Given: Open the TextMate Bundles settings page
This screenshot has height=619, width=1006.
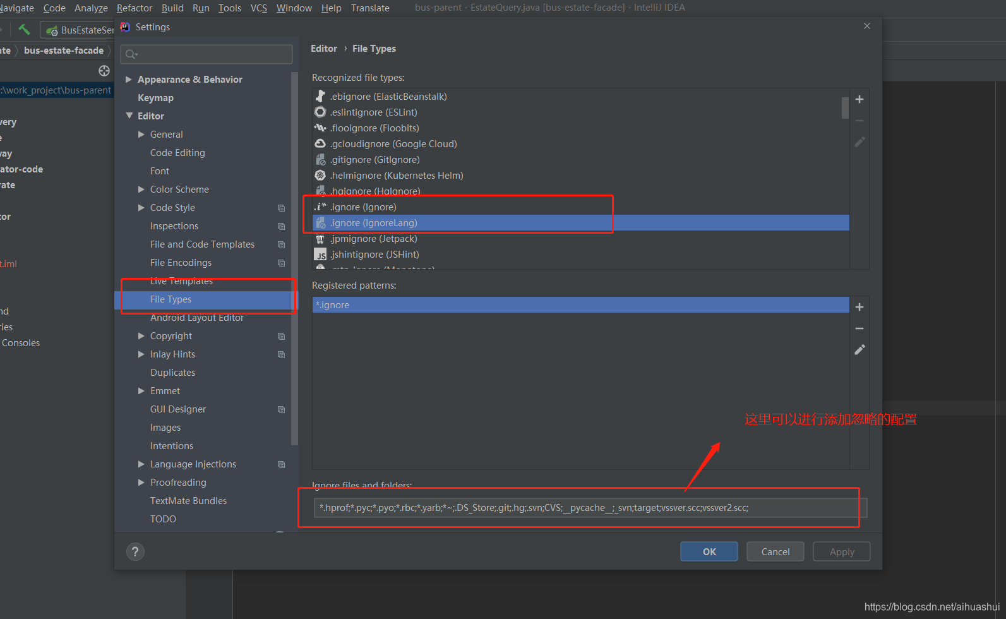Looking at the screenshot, I should [188, 500].
